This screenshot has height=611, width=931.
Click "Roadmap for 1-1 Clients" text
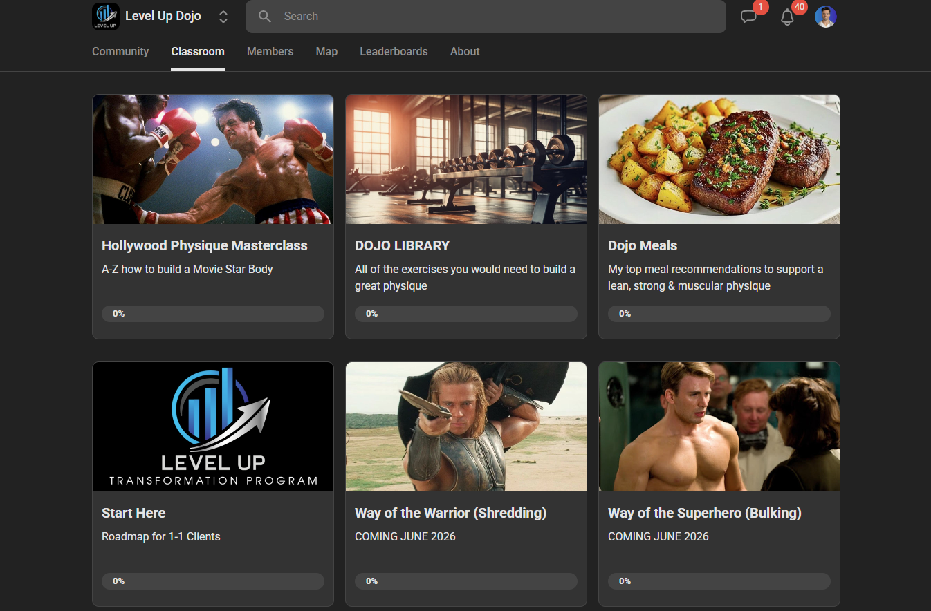pyautogui.click(x=161, y=536)
